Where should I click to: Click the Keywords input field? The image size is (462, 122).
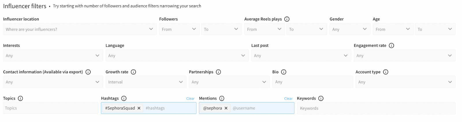tap(376, 108)
